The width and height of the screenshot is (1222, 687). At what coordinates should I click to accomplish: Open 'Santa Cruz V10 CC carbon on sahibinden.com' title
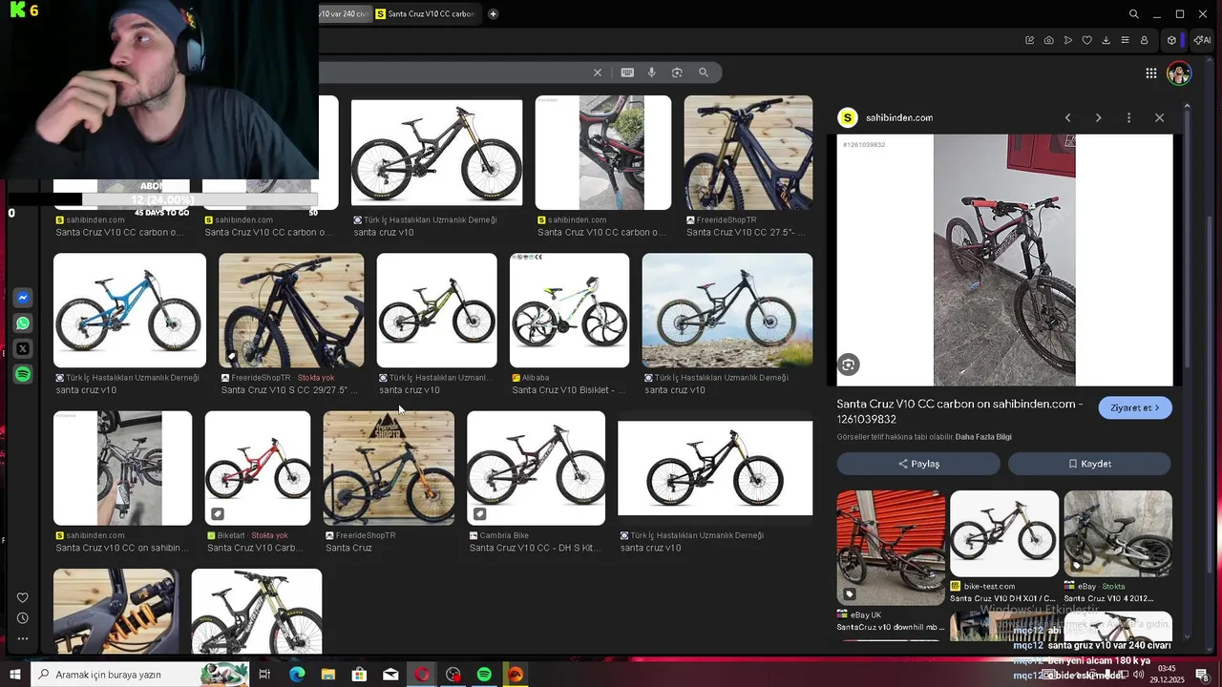click(959, 411)
